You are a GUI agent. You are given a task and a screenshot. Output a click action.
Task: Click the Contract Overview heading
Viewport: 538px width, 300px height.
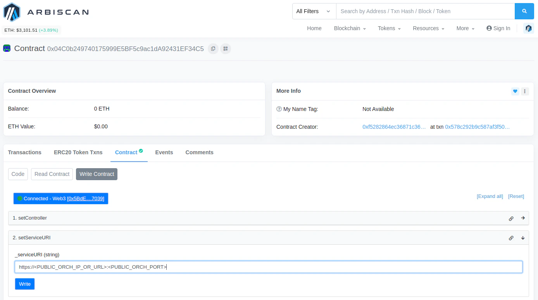pos(32,91)
